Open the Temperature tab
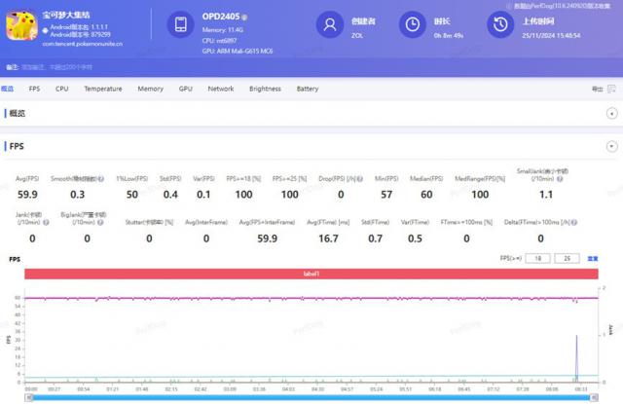 pyautogui.click(x=102, y=89)
